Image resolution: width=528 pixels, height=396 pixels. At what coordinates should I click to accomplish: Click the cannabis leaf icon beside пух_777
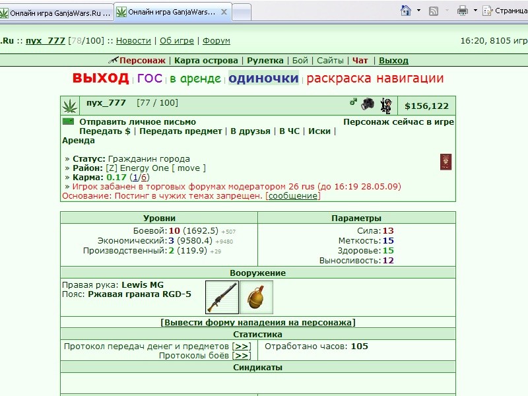pos(70,106)
